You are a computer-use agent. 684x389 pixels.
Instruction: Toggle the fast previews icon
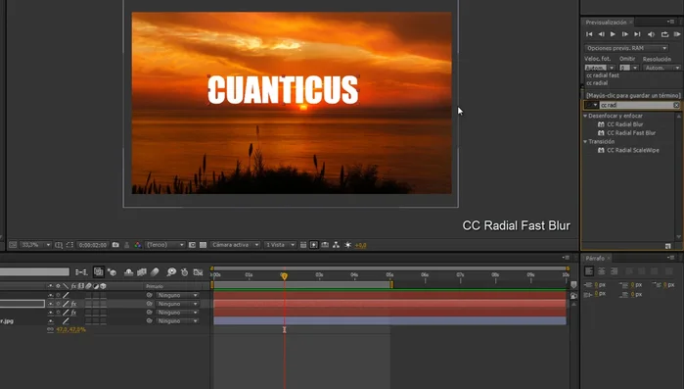314,245
